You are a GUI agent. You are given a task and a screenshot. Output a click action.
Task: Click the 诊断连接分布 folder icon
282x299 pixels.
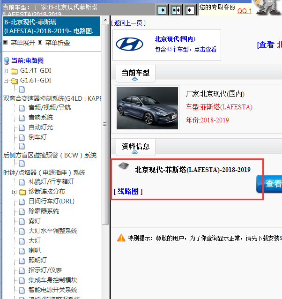tap(22, 192)
